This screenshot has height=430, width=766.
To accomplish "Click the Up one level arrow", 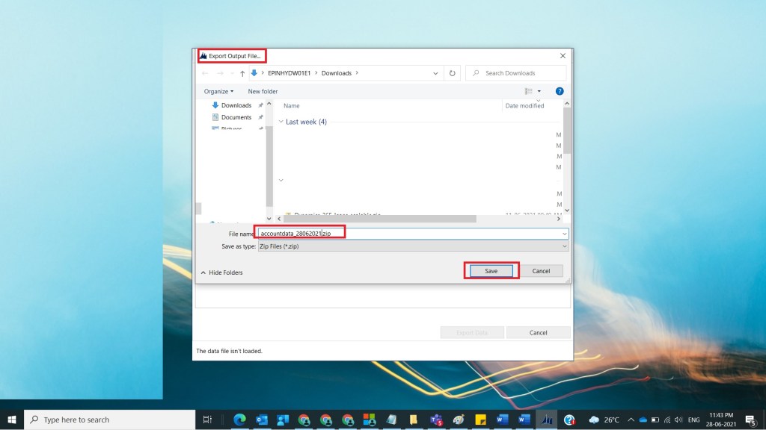I will pos(242,73).
